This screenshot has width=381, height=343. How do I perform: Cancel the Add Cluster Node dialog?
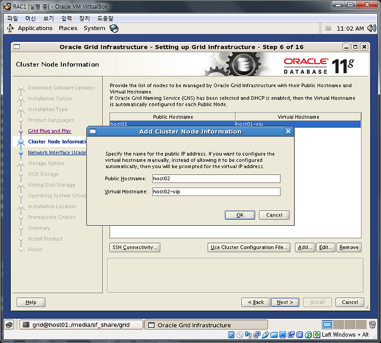click(274, 215)
